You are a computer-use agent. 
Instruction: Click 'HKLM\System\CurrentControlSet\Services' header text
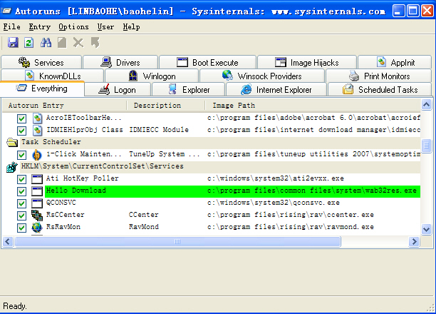(103, 166)
